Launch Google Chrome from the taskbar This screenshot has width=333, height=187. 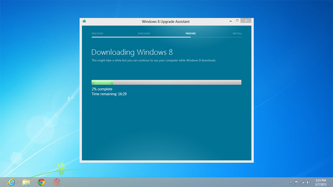[41, 182]
